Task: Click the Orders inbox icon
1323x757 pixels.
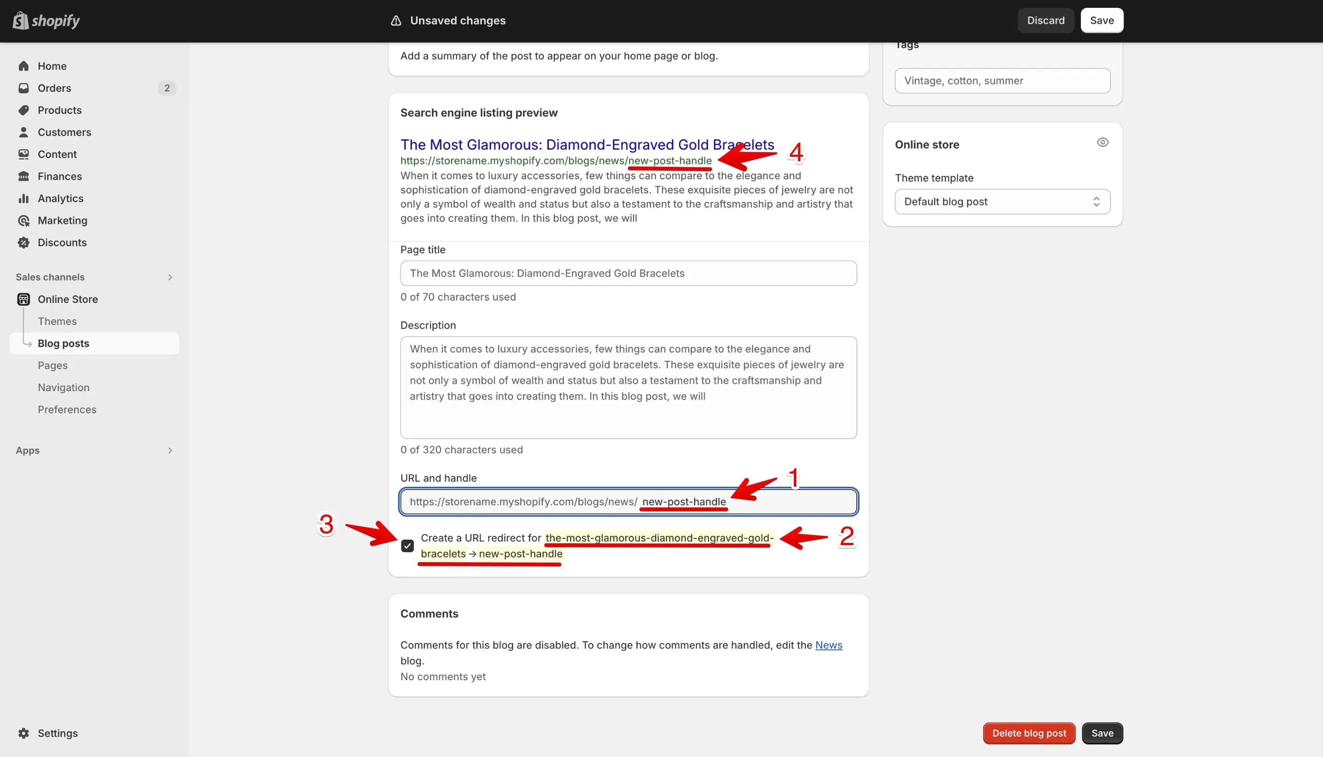Action: tap(23, 88)
